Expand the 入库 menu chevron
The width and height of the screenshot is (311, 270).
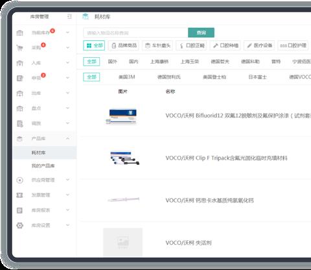pyautogui.click(x=67, y=63)
